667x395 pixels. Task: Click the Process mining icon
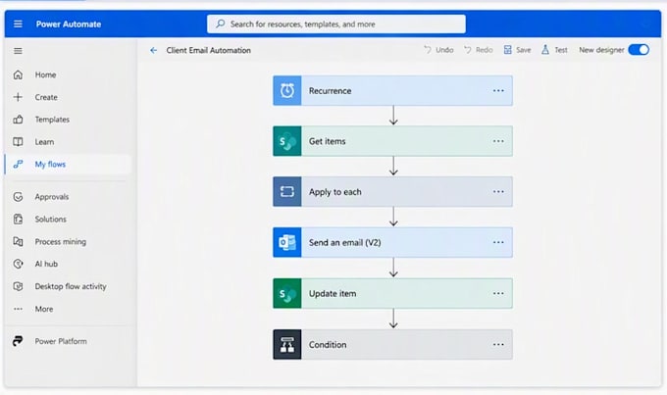18,241
